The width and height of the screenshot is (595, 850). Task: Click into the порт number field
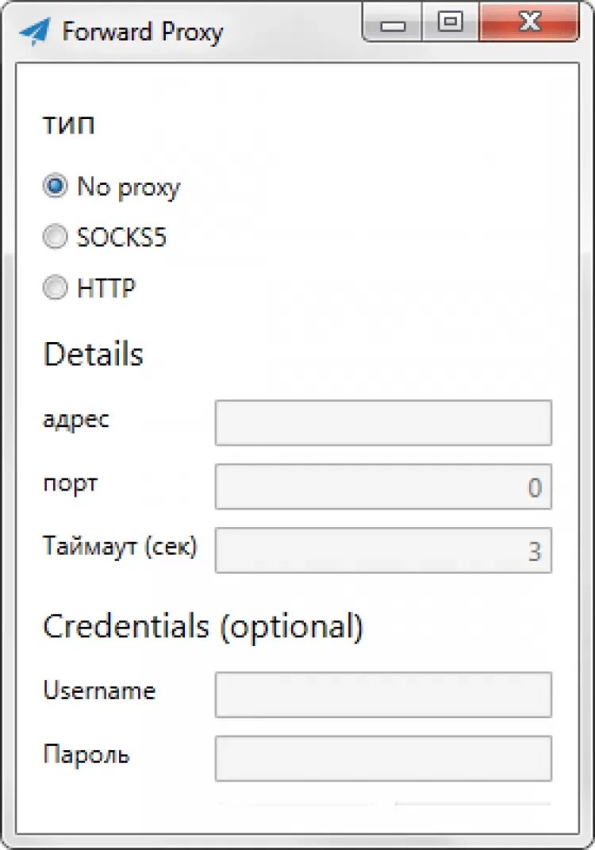tap(382, 487)
